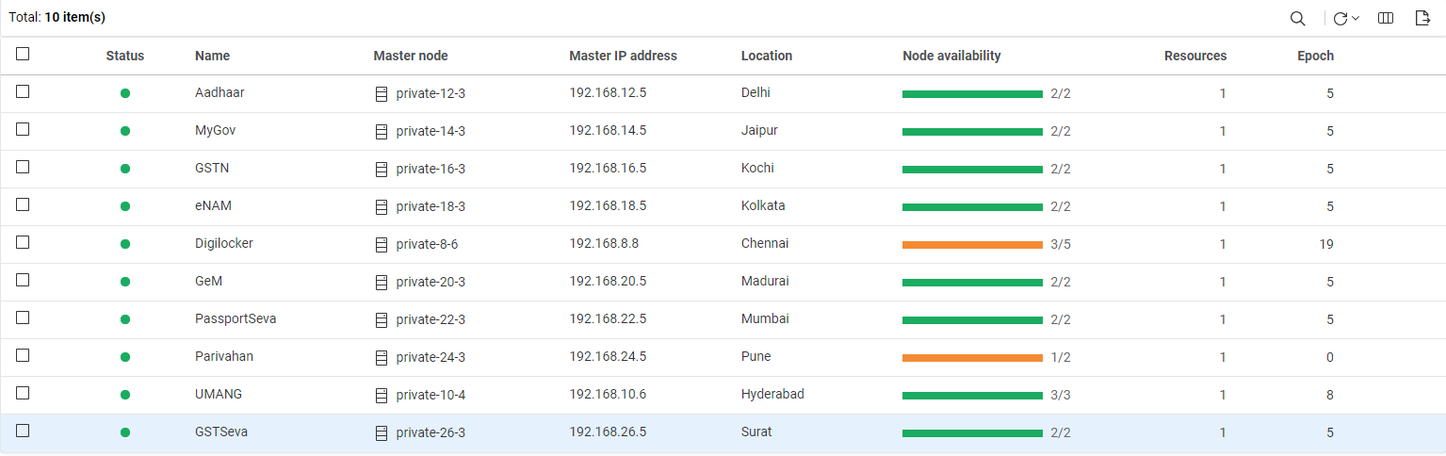This screenshot has height=456, width=1446.
Task: Expand the refresh interval dropdown arrow
Action: 1356,19
